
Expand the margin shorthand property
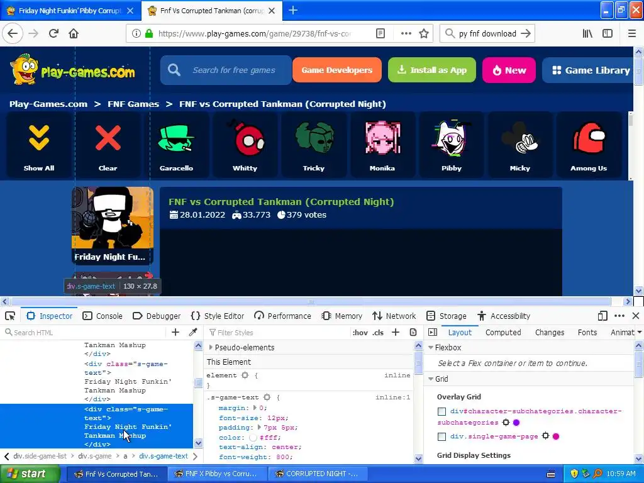click(255, 408)
